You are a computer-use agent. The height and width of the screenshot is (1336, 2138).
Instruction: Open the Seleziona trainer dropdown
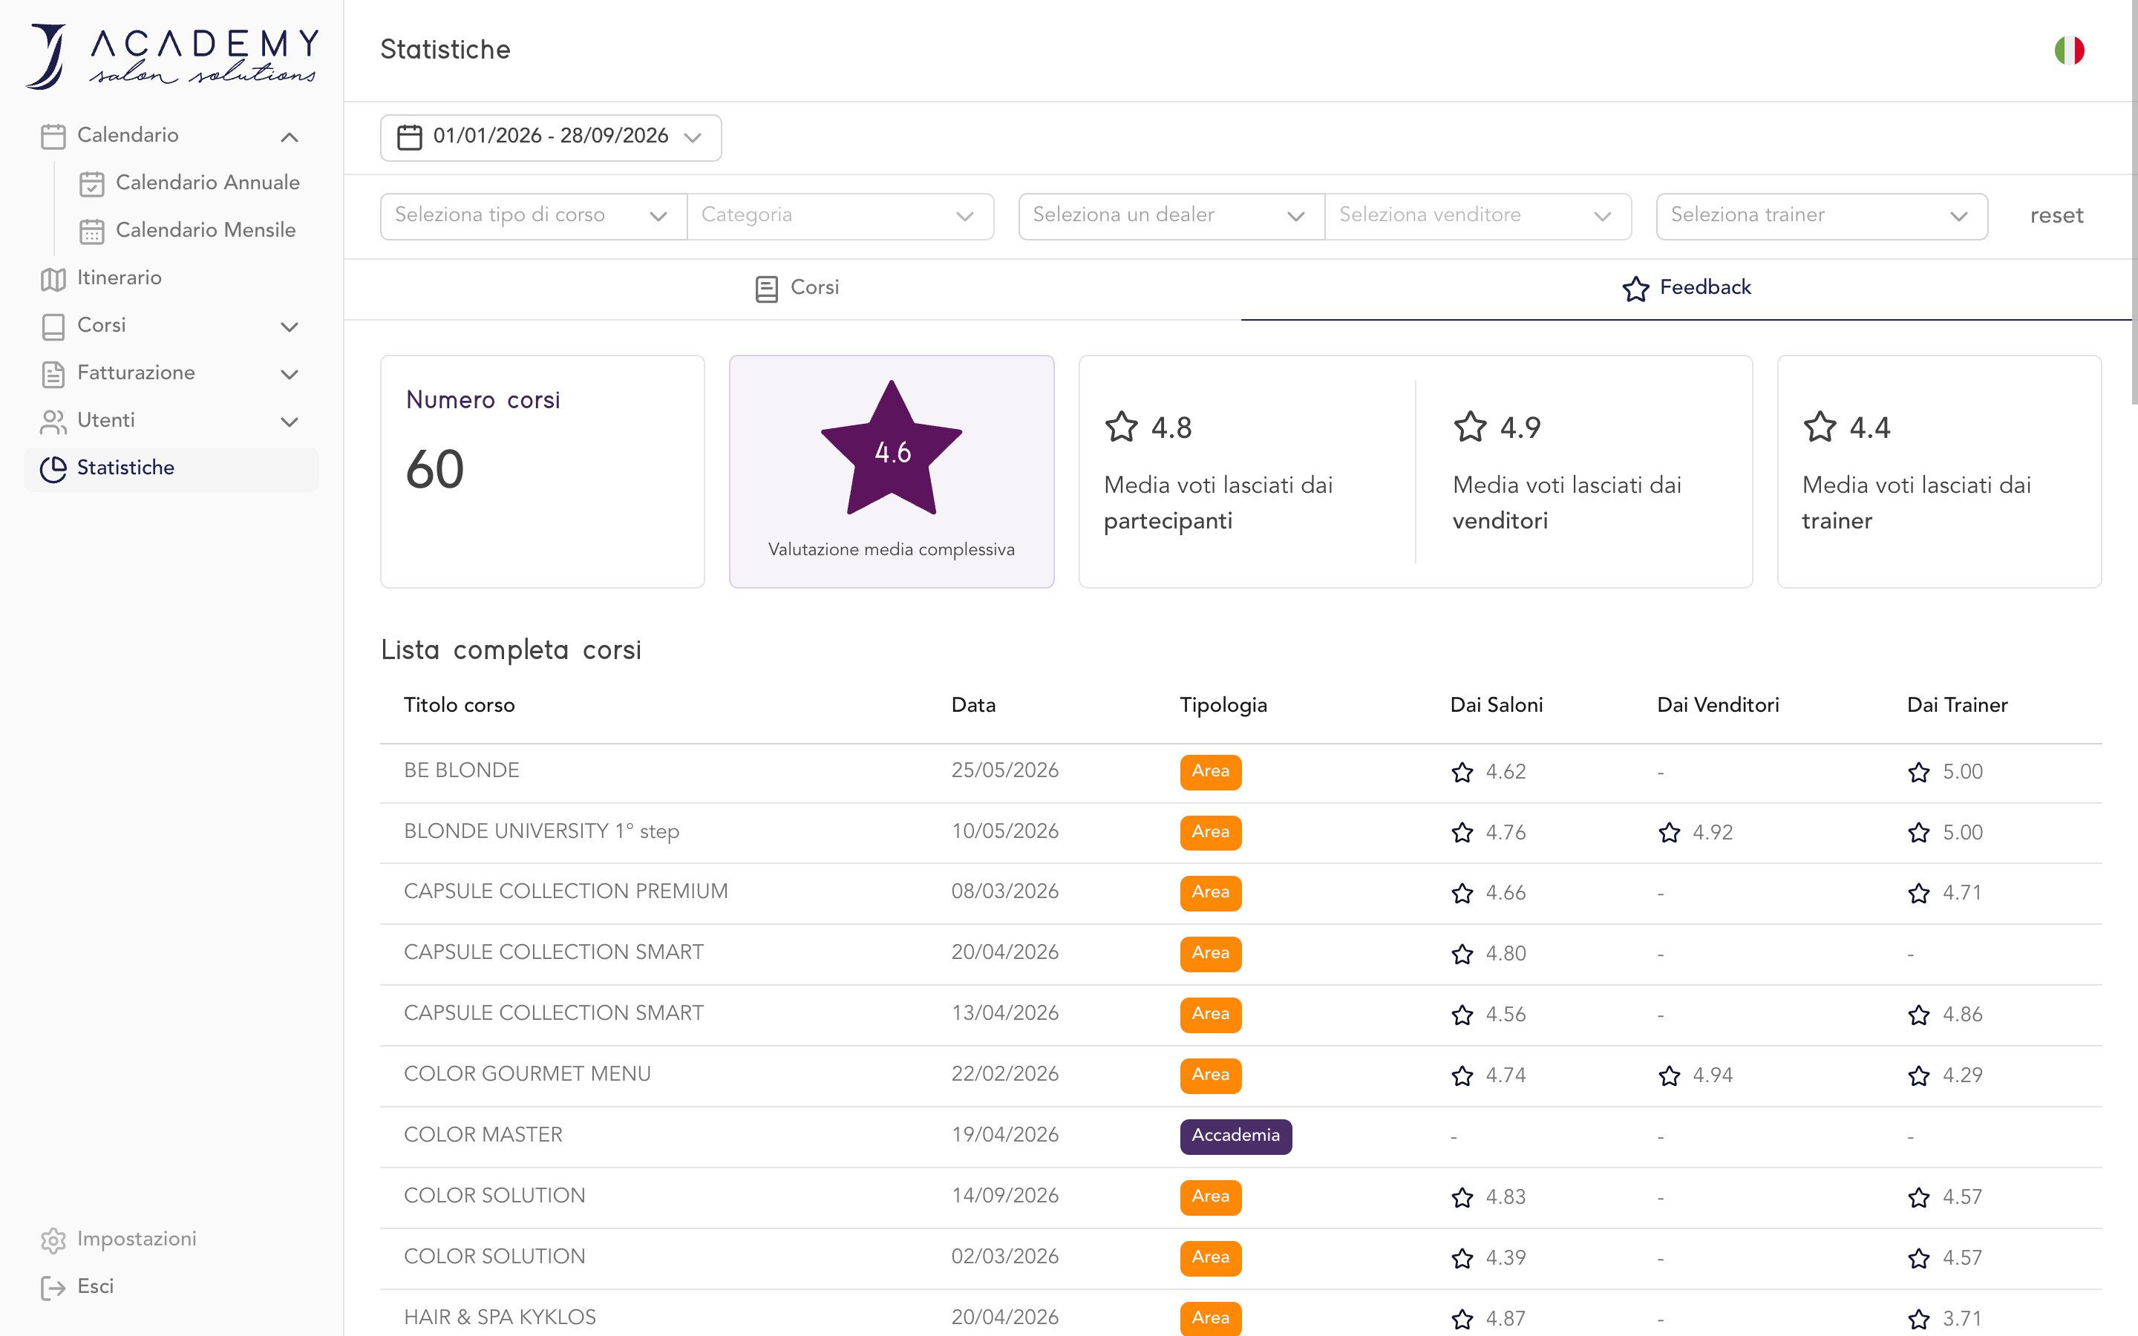pos(1822,215)
